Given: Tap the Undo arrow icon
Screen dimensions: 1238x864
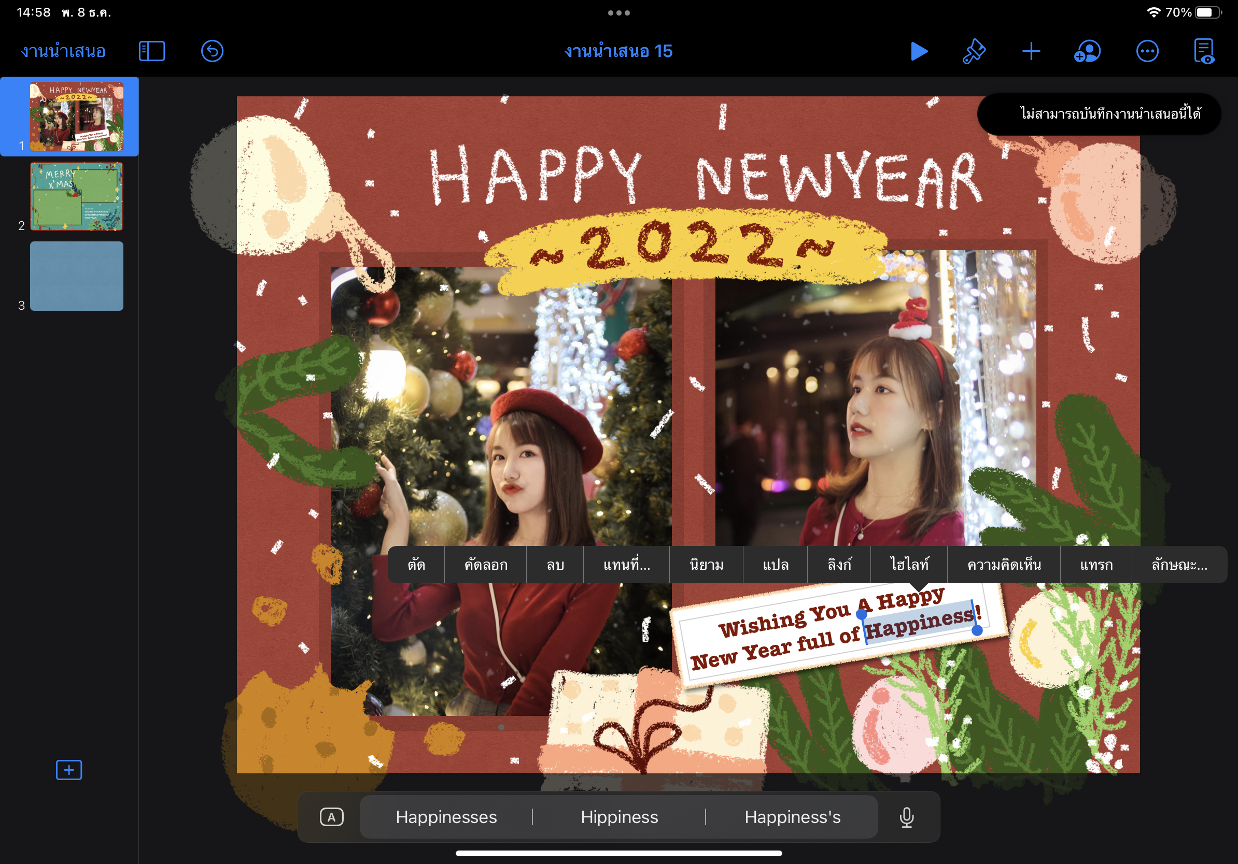Looking at the screenshot, I should [x=212, y=51].
